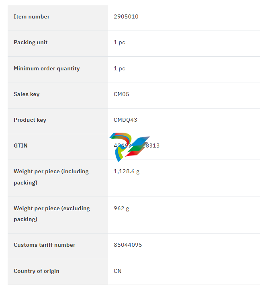The width and height of the screenshot is (260, 291).
Task: Select the sales key value CM05
Action: (x=121, y=94)
